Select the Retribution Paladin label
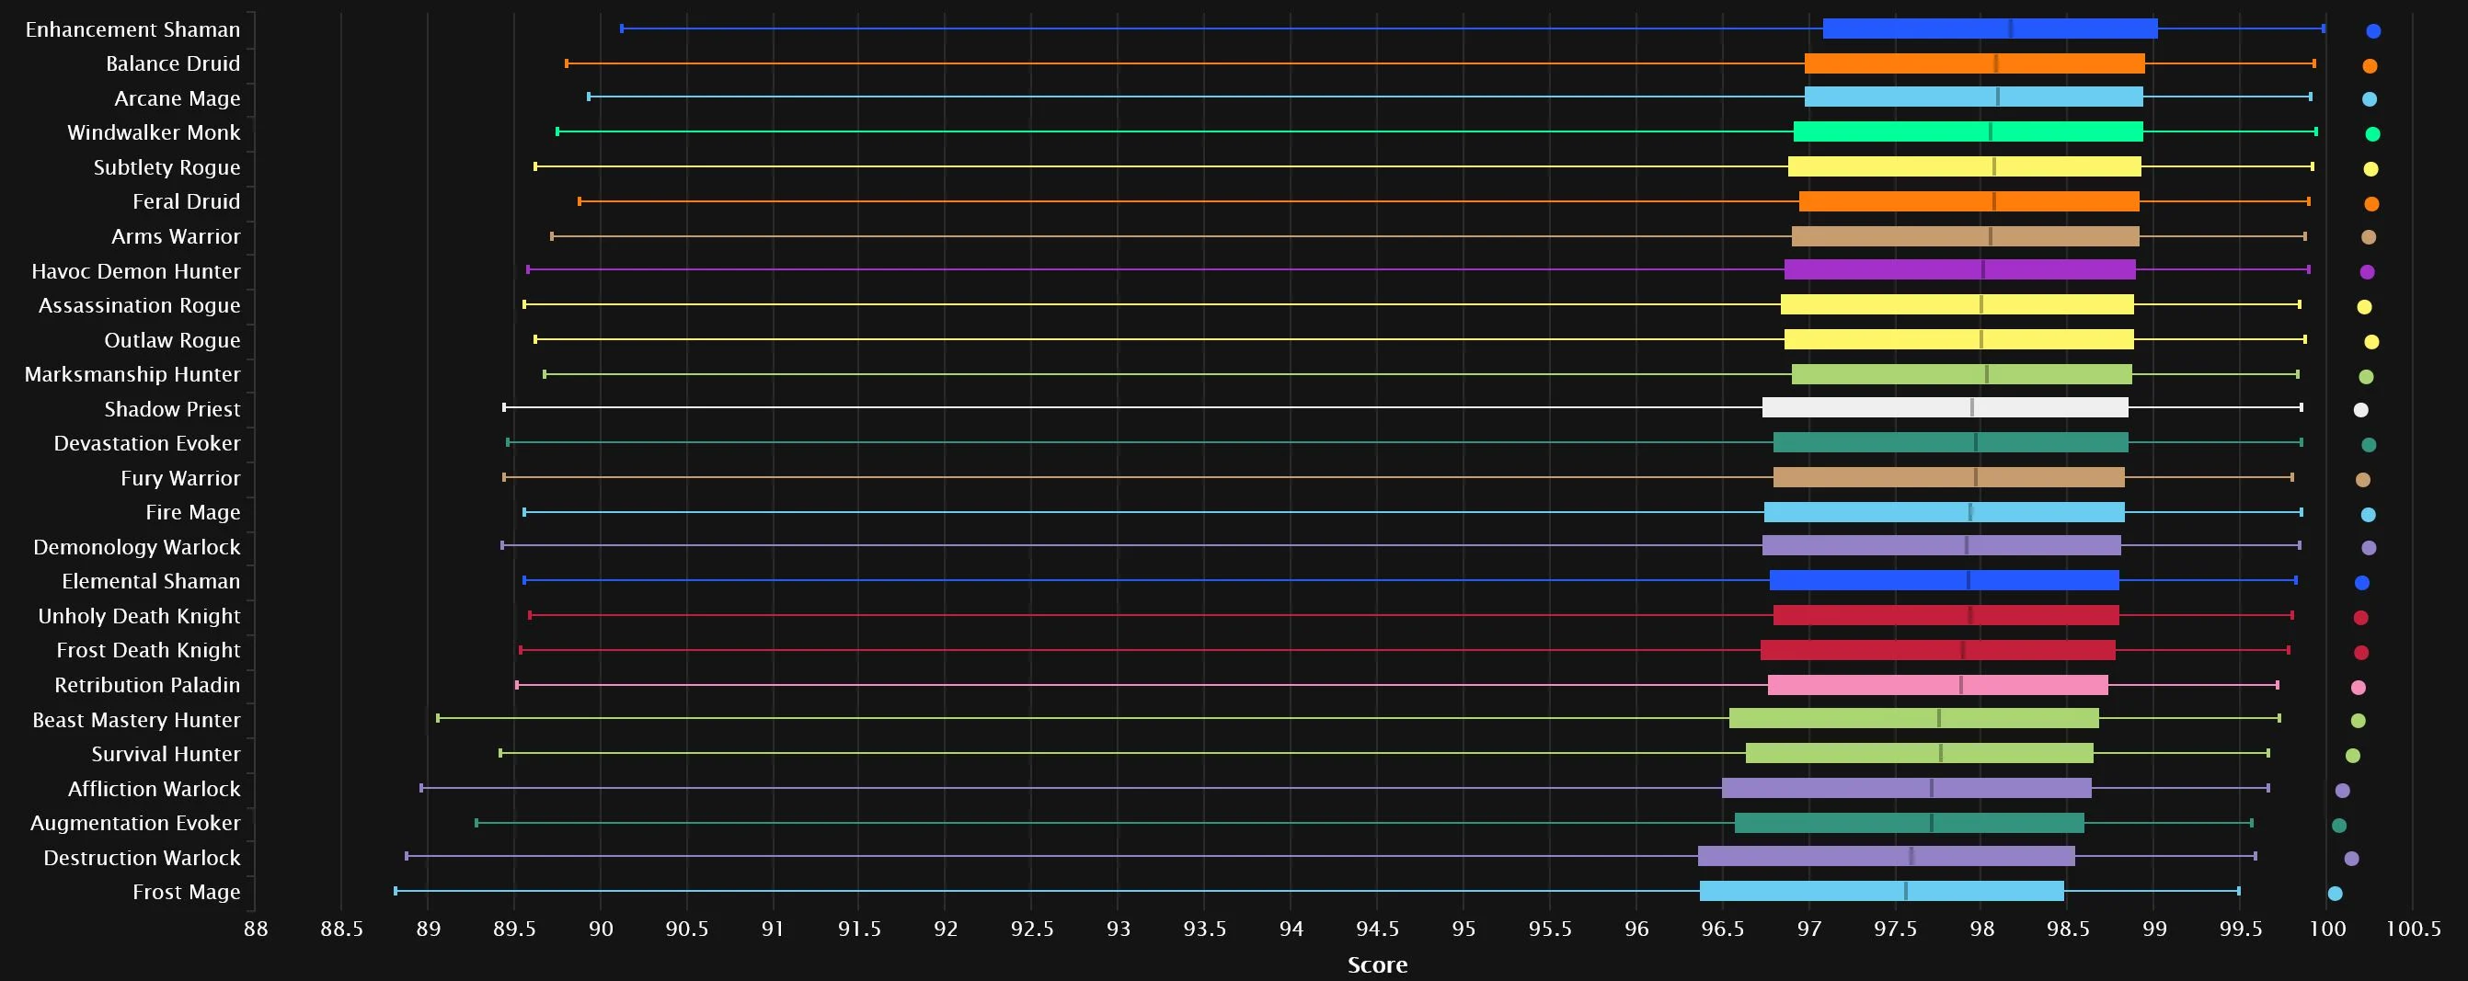 tap(147, 685)
